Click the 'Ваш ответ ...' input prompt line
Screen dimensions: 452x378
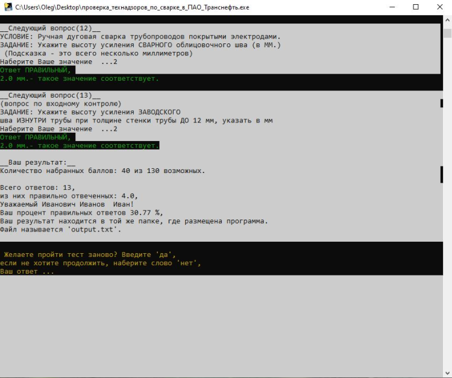(x=27, y=271)
